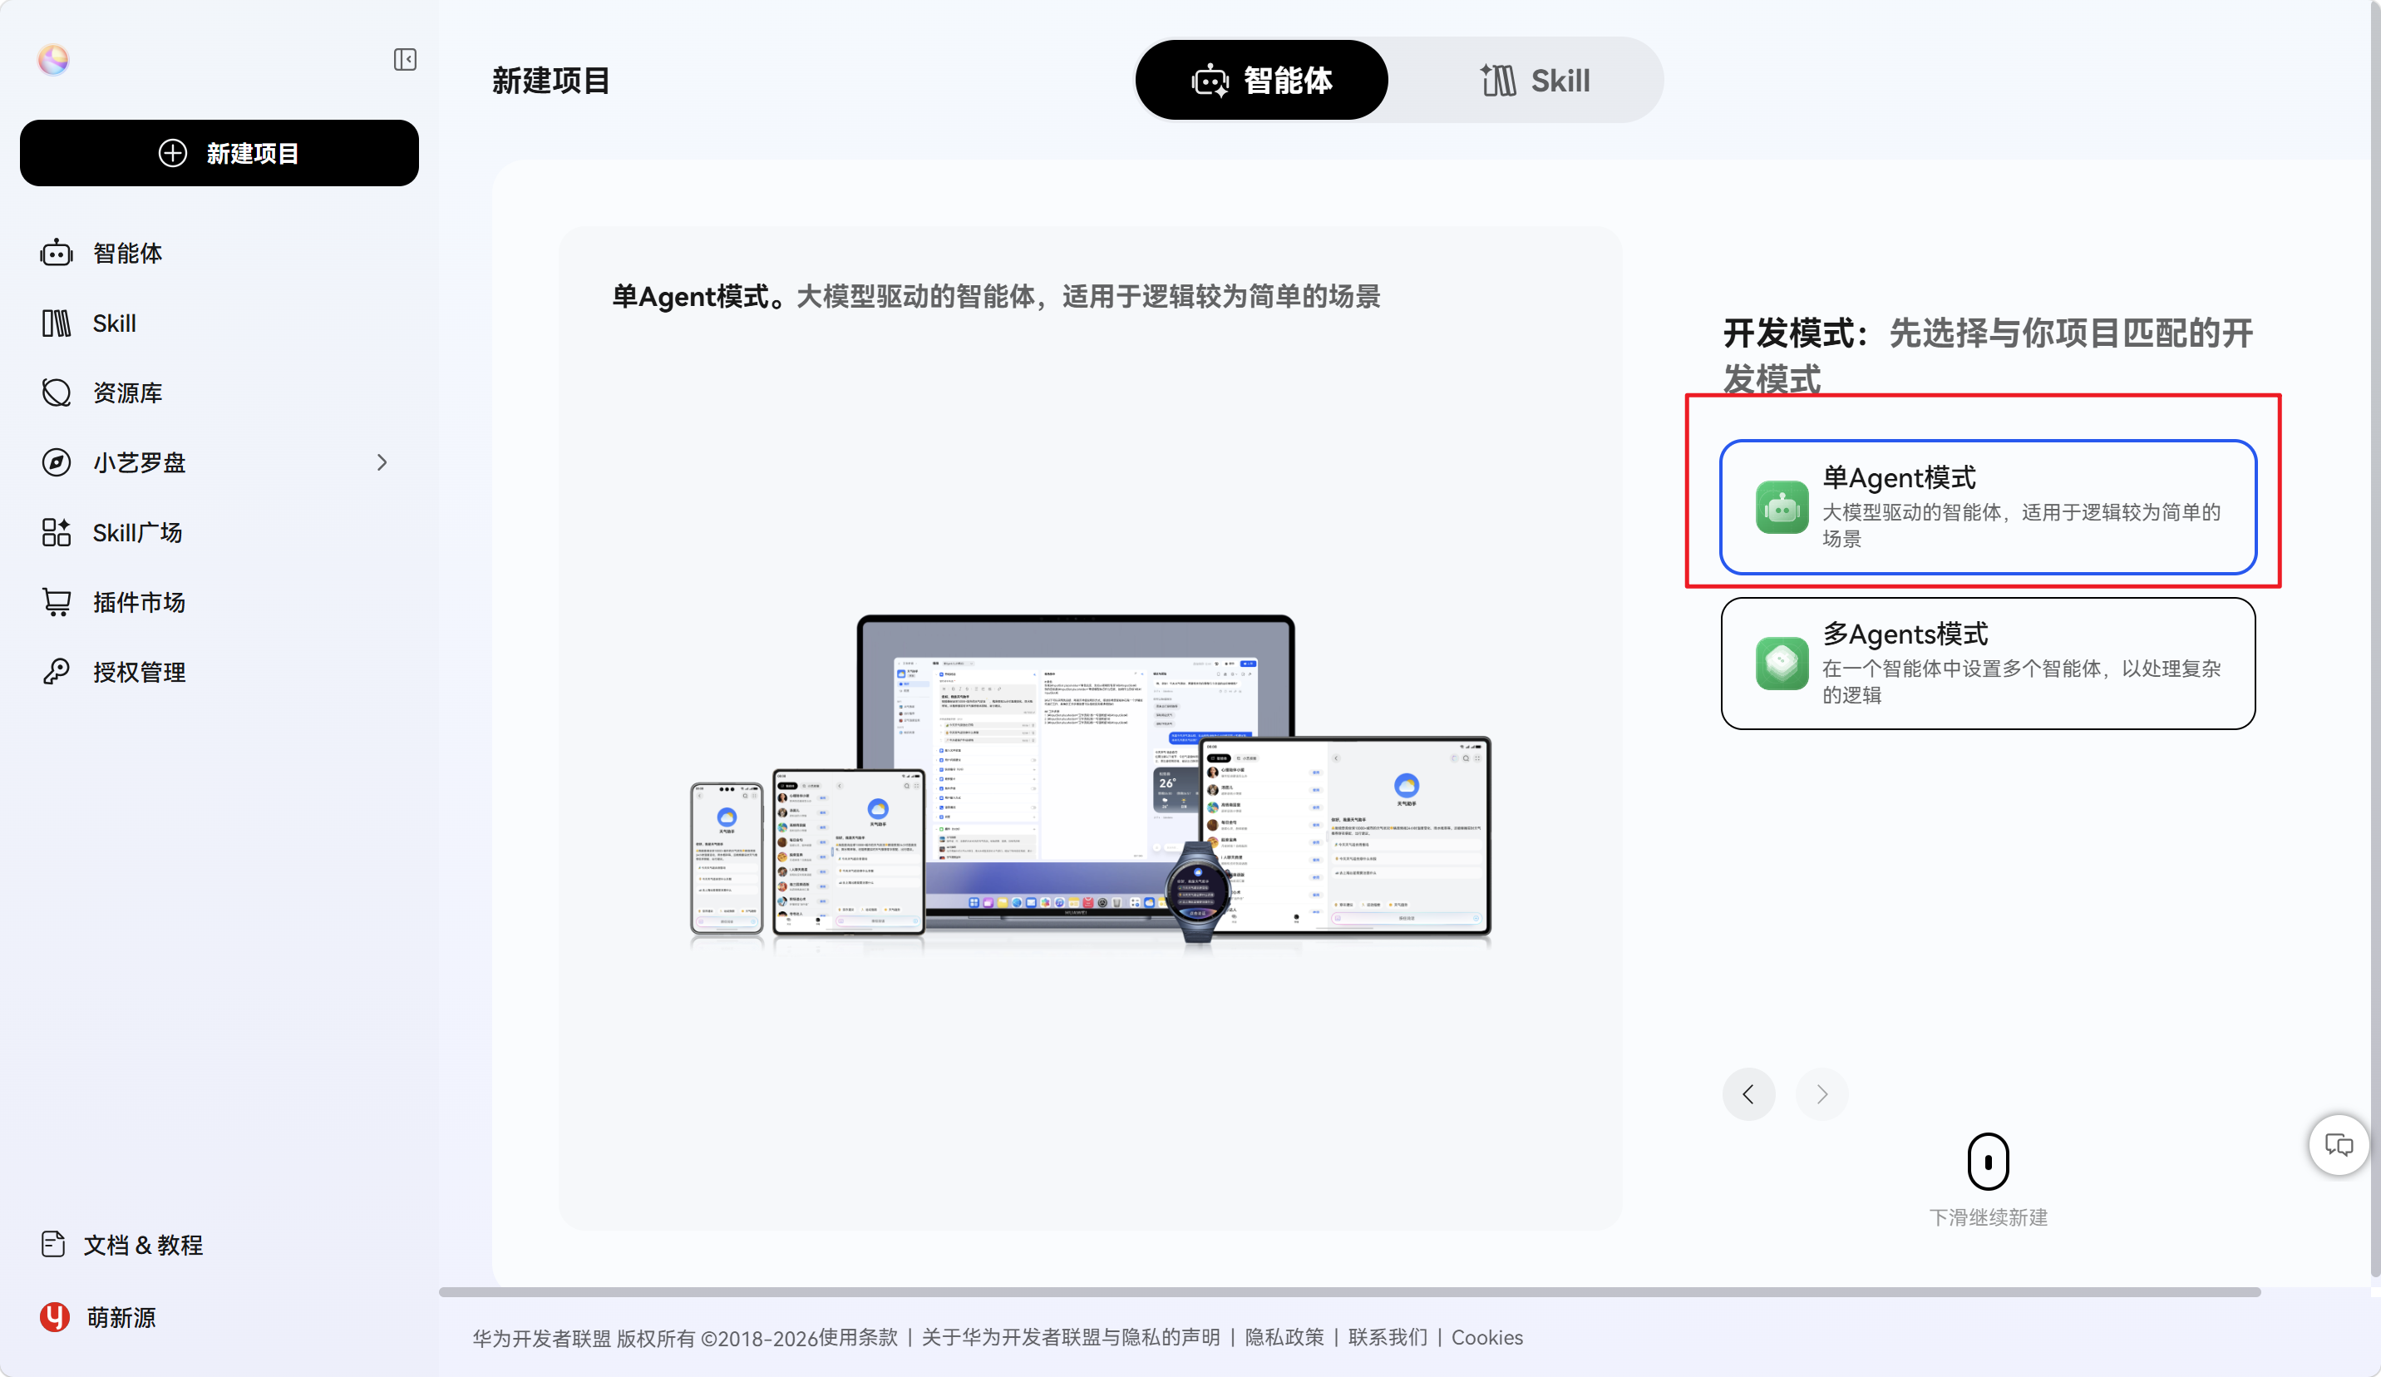Screen dimensions: 2381x1377
Task: Click the 下滑继续新建 hint text
Action: (x=1988, y=1217)
